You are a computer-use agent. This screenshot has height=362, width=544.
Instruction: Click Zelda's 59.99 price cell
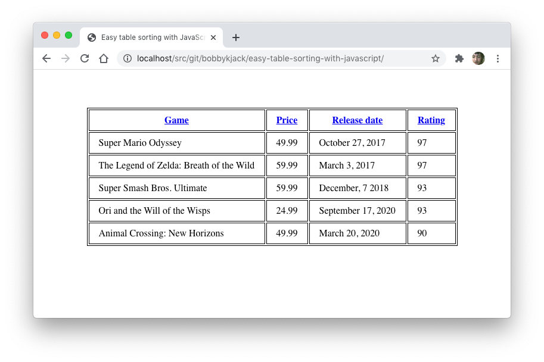click(287, 166)
